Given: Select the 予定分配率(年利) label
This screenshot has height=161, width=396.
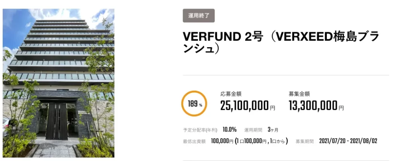Looking at the screenshot, I should tap(200, 130).
